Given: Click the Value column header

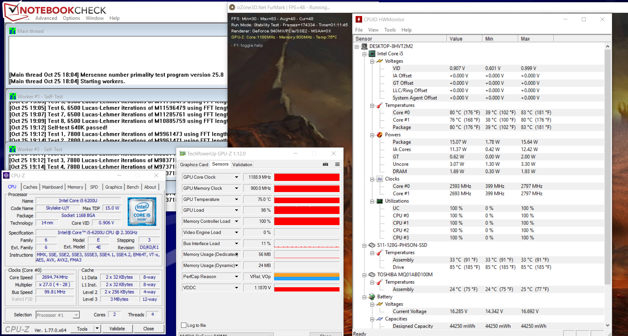Looking at the screenshot, I should click(x=464, y=39).
